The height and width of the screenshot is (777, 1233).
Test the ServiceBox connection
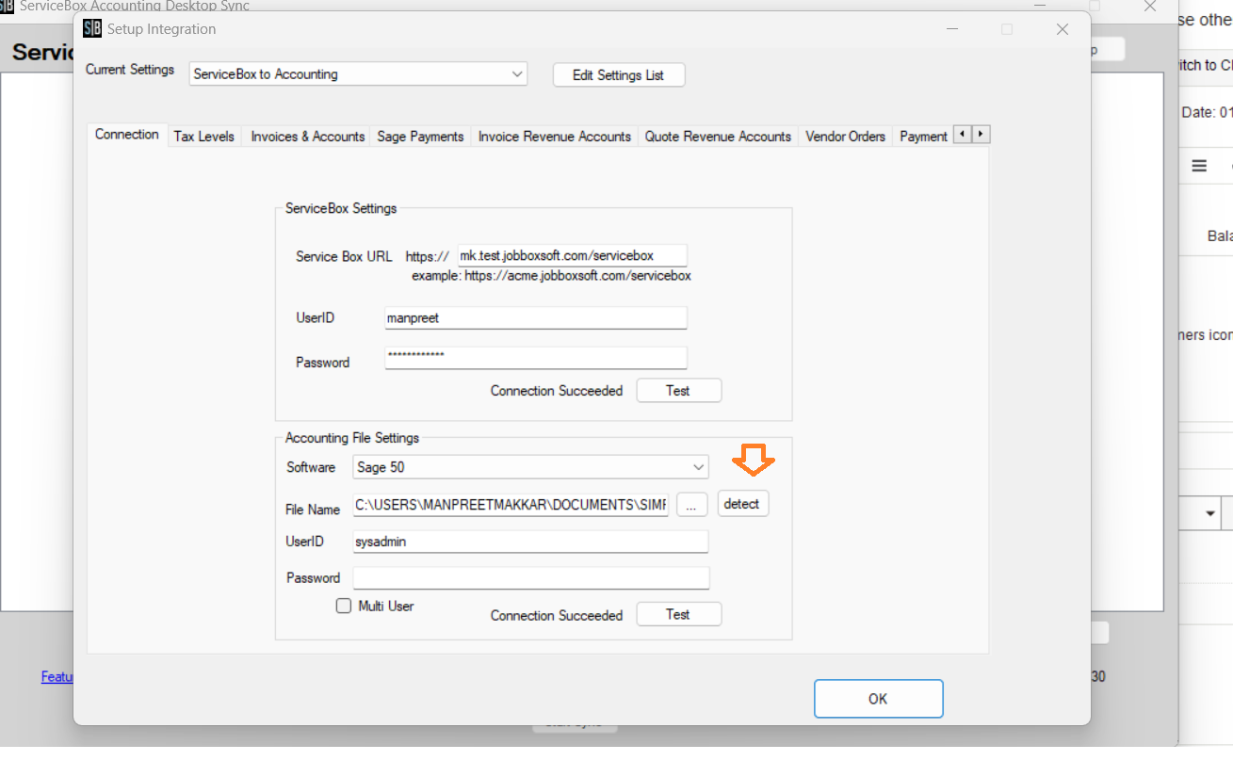click(678, 390)
